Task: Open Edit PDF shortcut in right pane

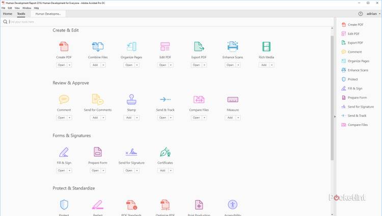Action: [350, 34]
